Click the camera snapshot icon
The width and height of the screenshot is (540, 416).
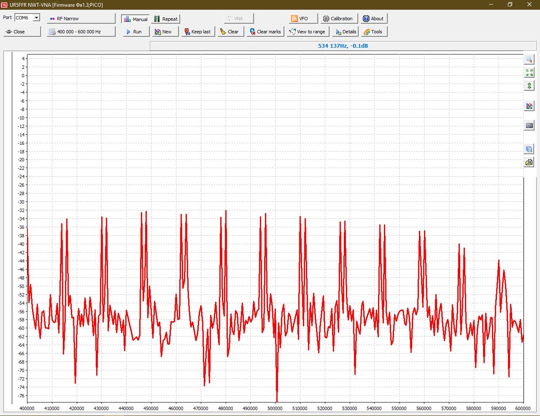point(529,125)
